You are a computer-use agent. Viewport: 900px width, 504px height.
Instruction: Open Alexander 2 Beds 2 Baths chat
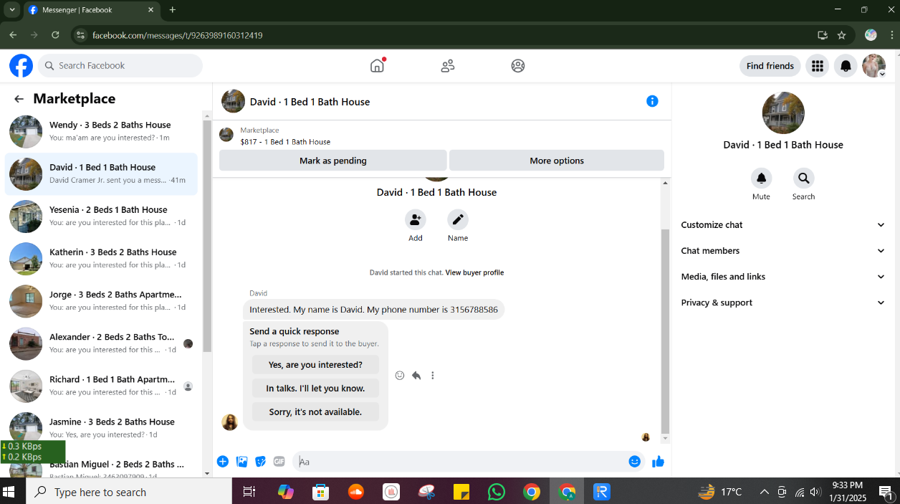101,343
